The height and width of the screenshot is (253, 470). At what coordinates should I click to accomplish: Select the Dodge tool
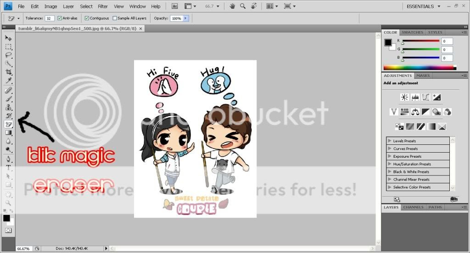tap(8, 149)
